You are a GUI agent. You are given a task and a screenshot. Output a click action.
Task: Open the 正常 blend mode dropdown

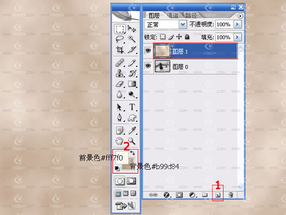pos(183,25)
